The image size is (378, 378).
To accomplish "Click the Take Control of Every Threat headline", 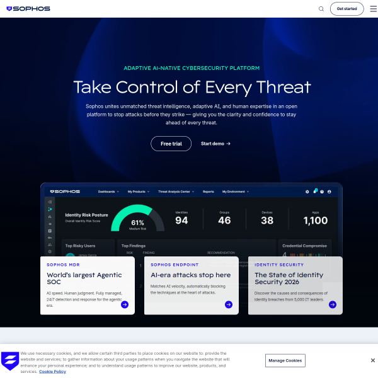I will pos(192,88).
